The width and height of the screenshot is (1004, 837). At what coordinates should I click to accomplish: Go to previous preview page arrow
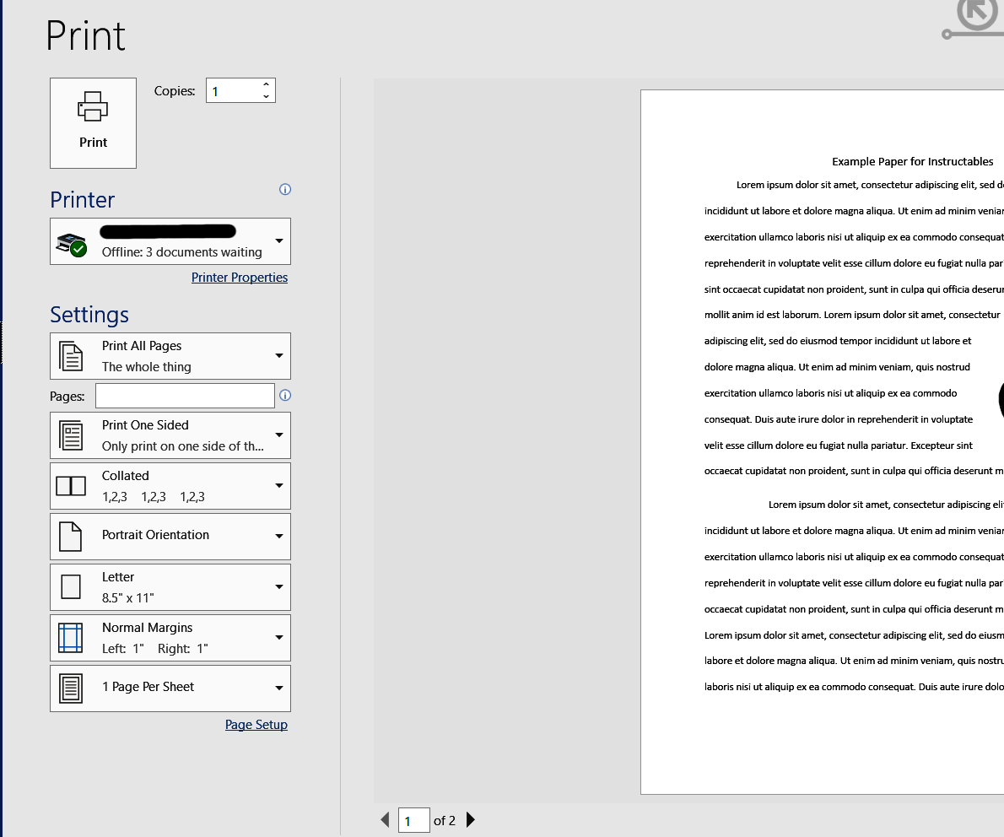tap(385, 820)
